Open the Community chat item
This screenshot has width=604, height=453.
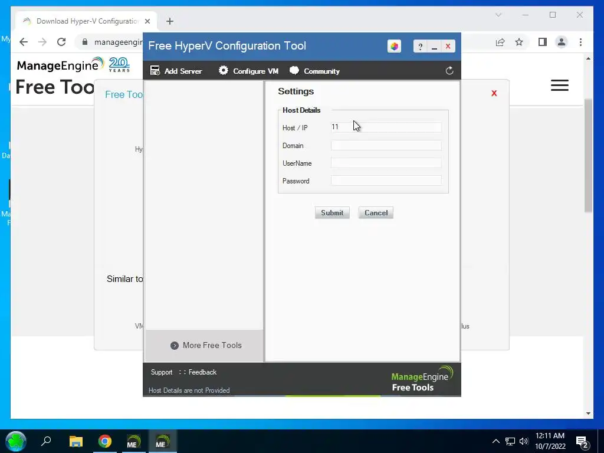coord(315,71)
